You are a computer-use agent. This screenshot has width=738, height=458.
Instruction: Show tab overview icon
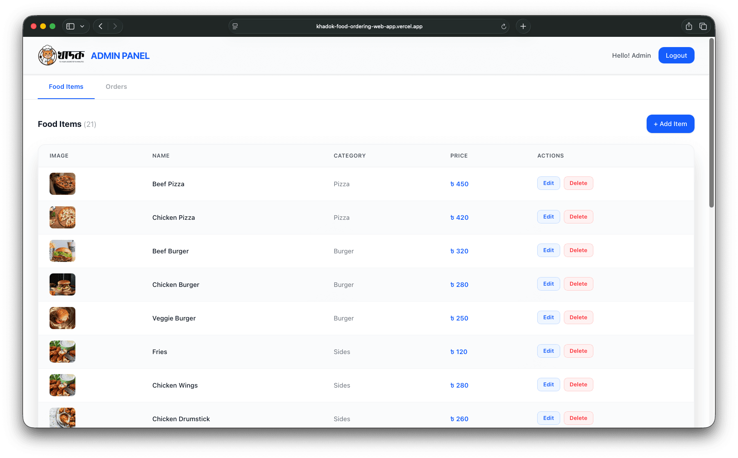pos(703,26)
